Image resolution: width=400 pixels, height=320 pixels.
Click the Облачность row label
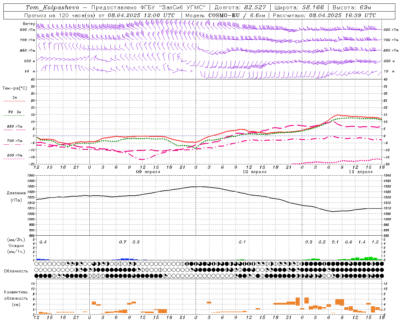click(x=16, y=271)
